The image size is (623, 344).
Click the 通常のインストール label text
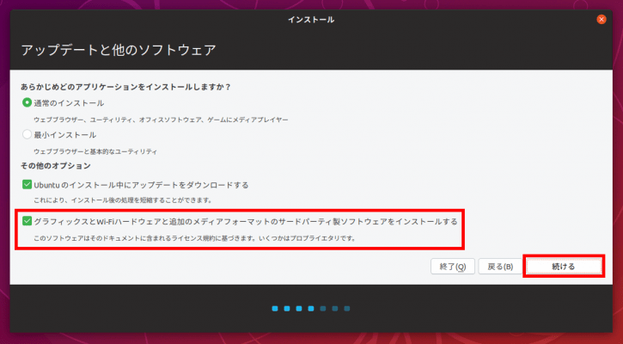coord(69,103)
